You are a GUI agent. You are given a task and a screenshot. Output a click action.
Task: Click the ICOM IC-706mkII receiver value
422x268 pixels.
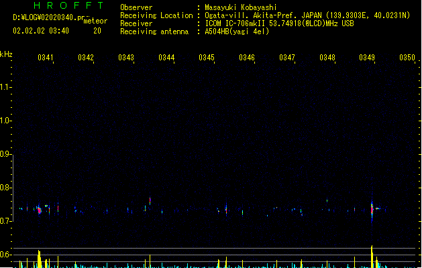279,23
